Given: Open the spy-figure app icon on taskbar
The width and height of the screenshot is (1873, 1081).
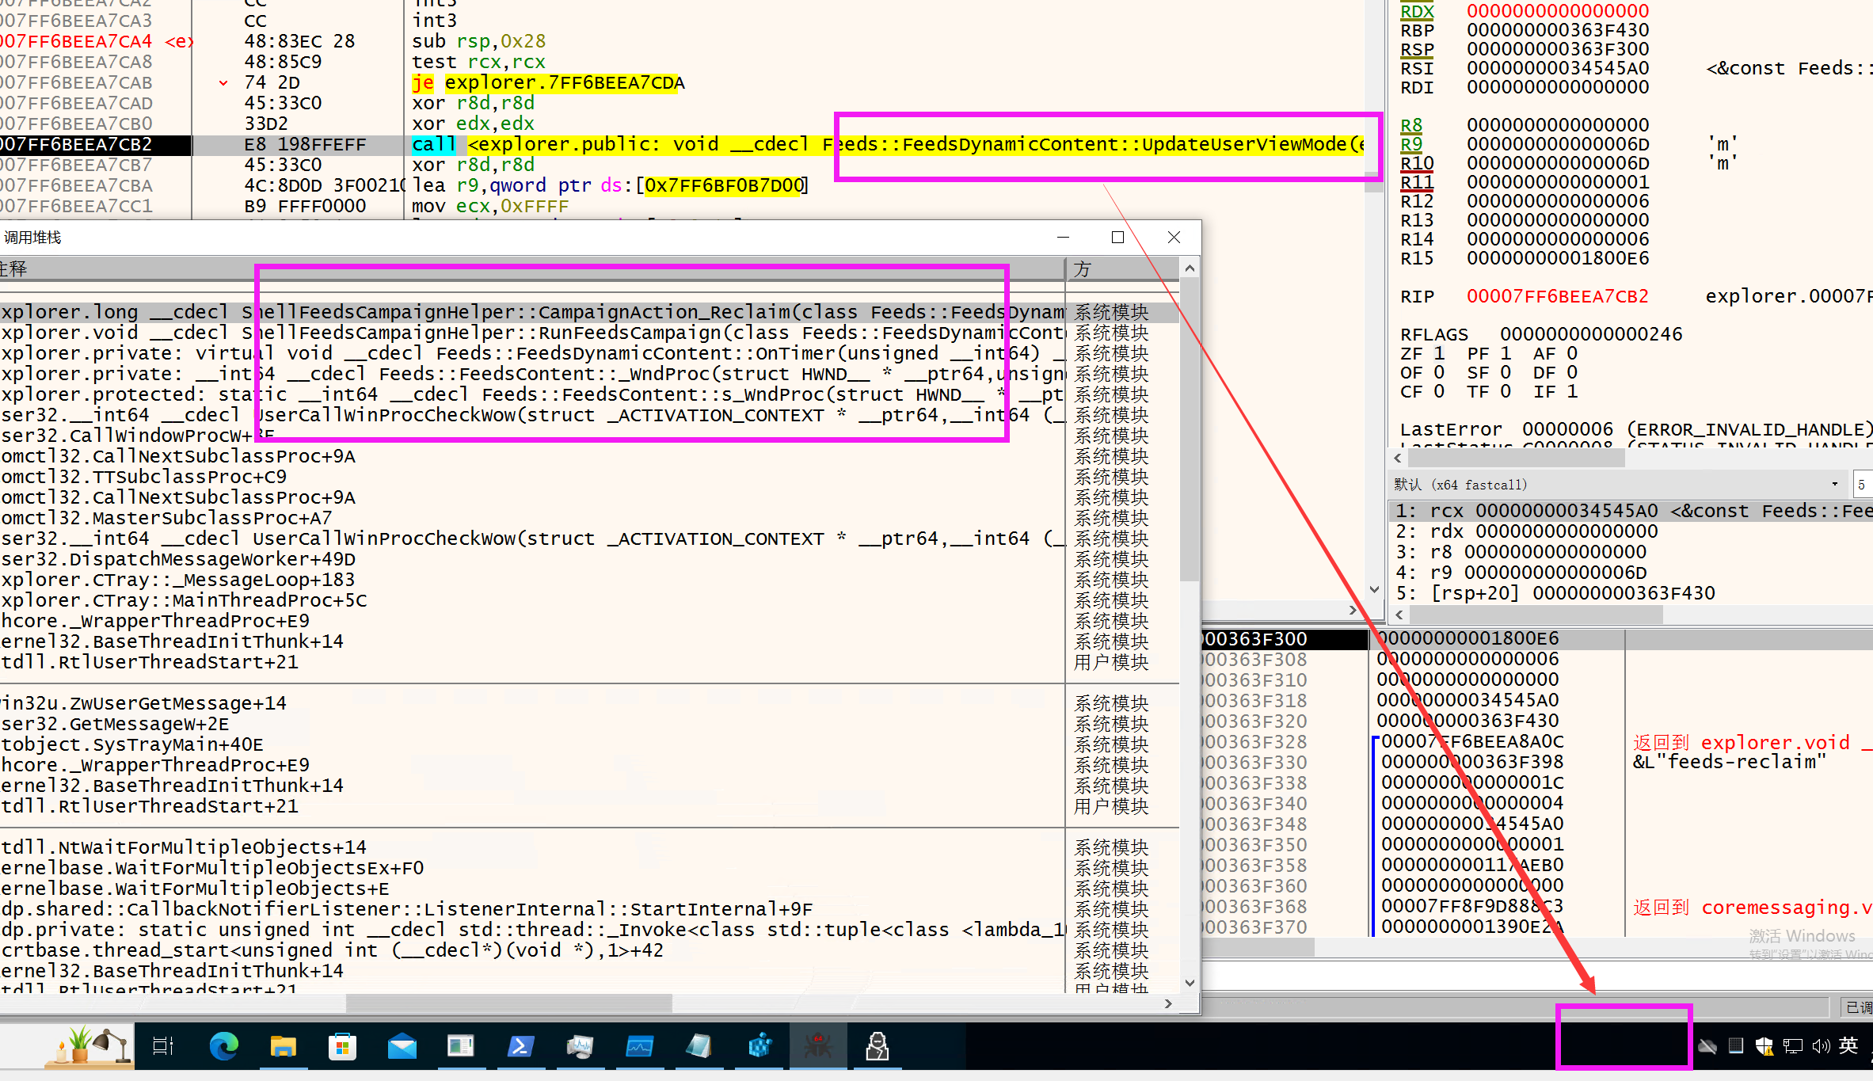Looking at the screenshot, I should coord(877,1047).
